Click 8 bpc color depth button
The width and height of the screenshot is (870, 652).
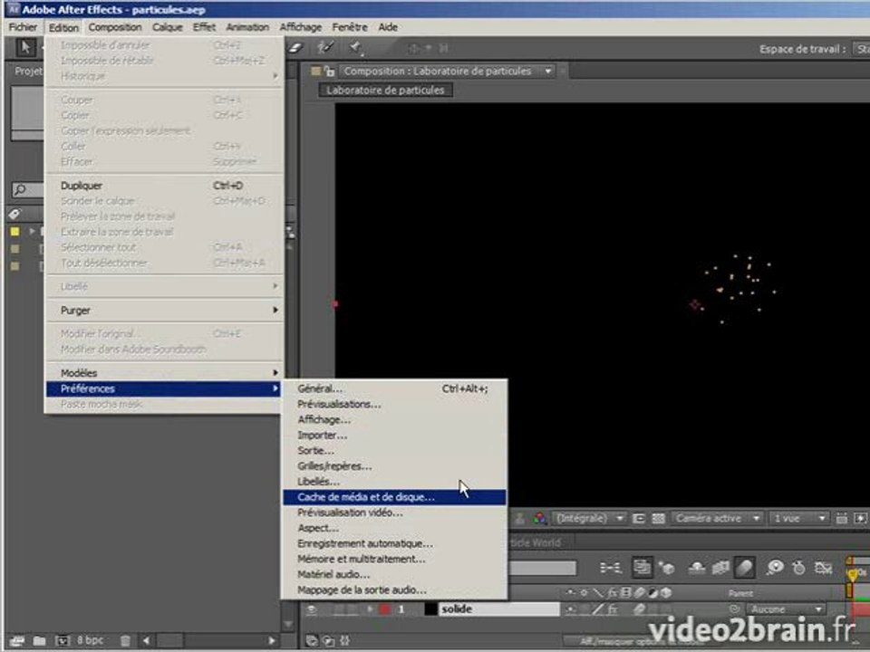(x=90, y=640)
